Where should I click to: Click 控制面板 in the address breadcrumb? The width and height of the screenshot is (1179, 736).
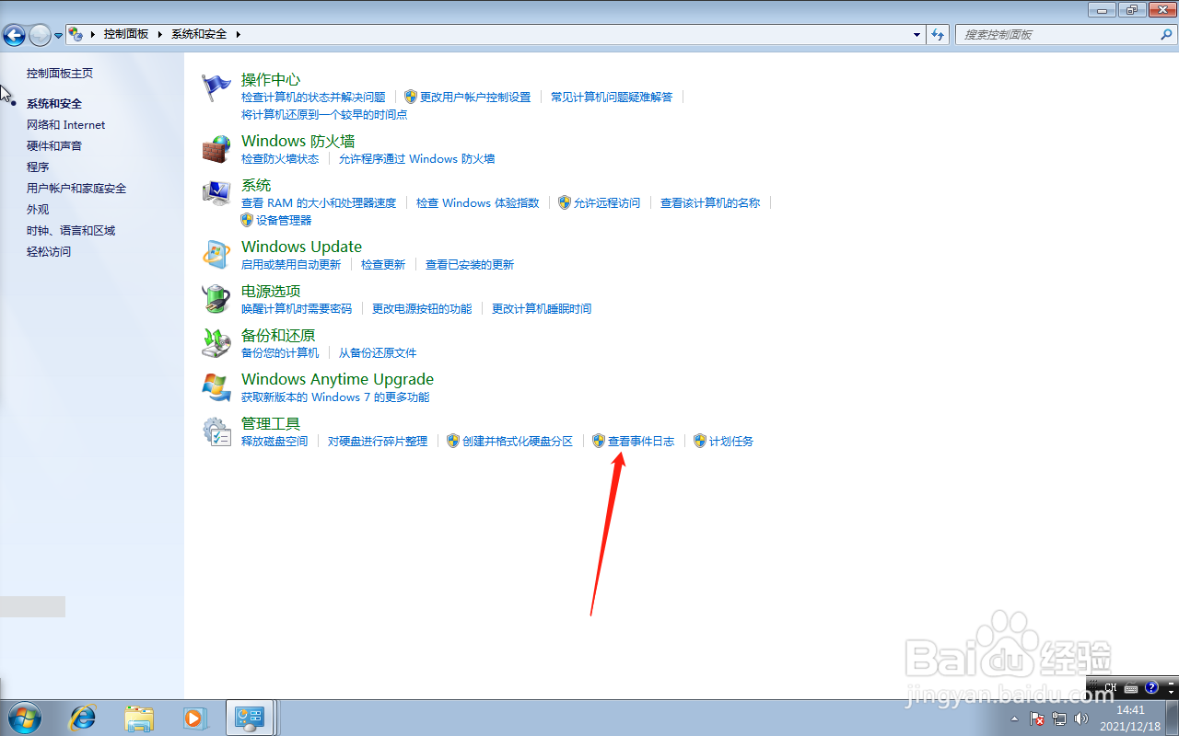[x=126, y=34]
